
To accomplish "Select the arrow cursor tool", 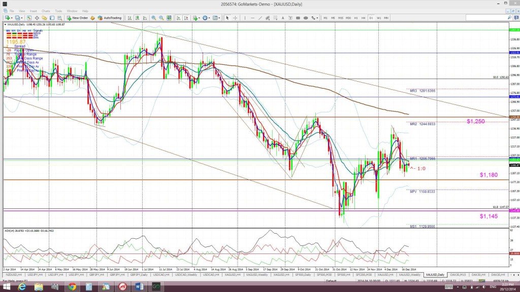I will click(x=227, y=18).
